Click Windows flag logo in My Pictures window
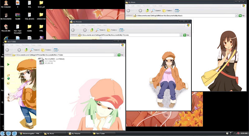The width and height of the screenshot is (249, 136). point(188,25)
